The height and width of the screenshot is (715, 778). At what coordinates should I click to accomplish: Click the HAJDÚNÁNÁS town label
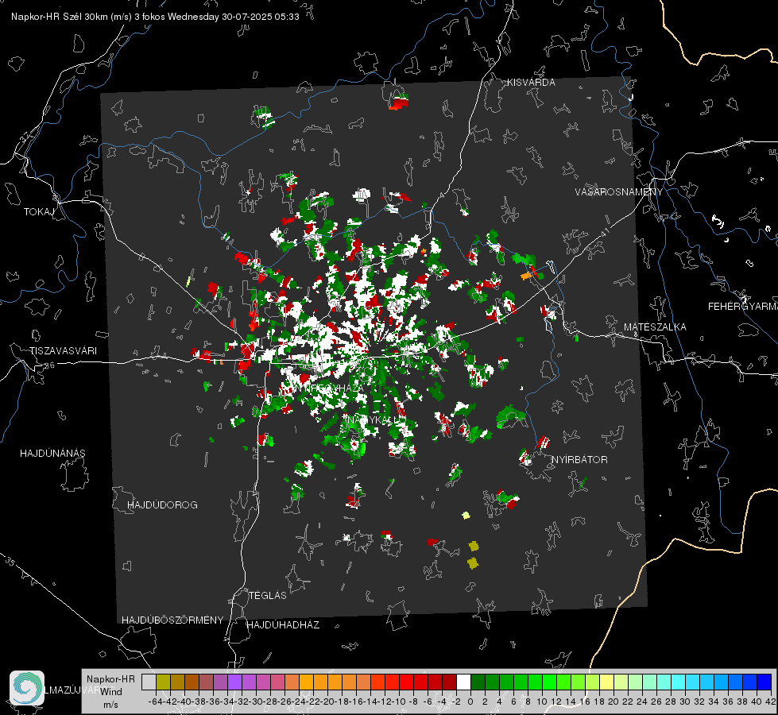pos(52,453)
